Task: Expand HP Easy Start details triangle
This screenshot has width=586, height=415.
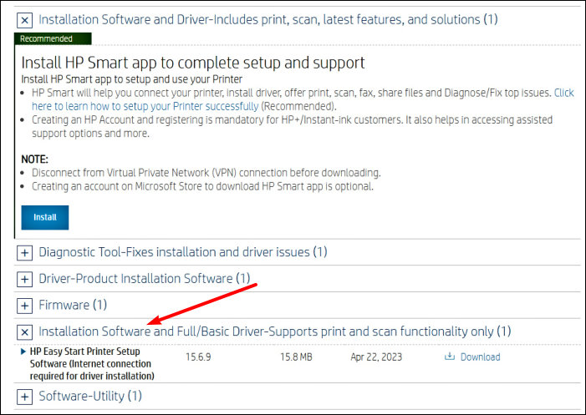Action: (x=23, y=352)
